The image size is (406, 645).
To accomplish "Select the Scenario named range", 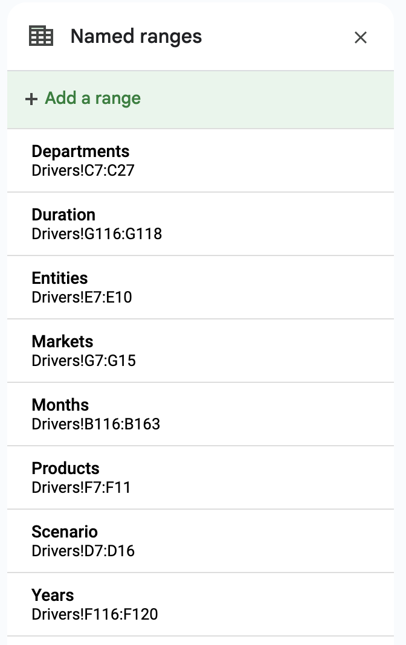I will pos(65,531).
